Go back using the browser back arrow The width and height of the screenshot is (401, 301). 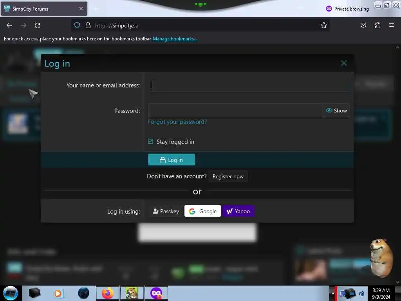pos(9,25)
